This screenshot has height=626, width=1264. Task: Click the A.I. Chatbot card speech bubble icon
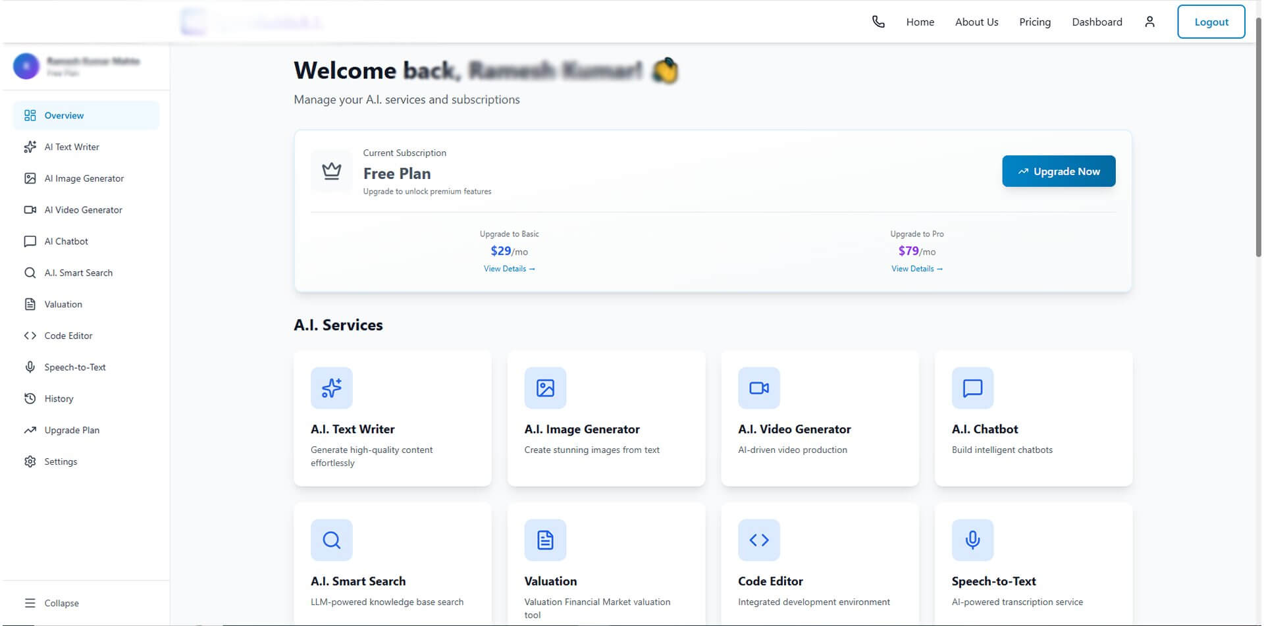point(972,388)
